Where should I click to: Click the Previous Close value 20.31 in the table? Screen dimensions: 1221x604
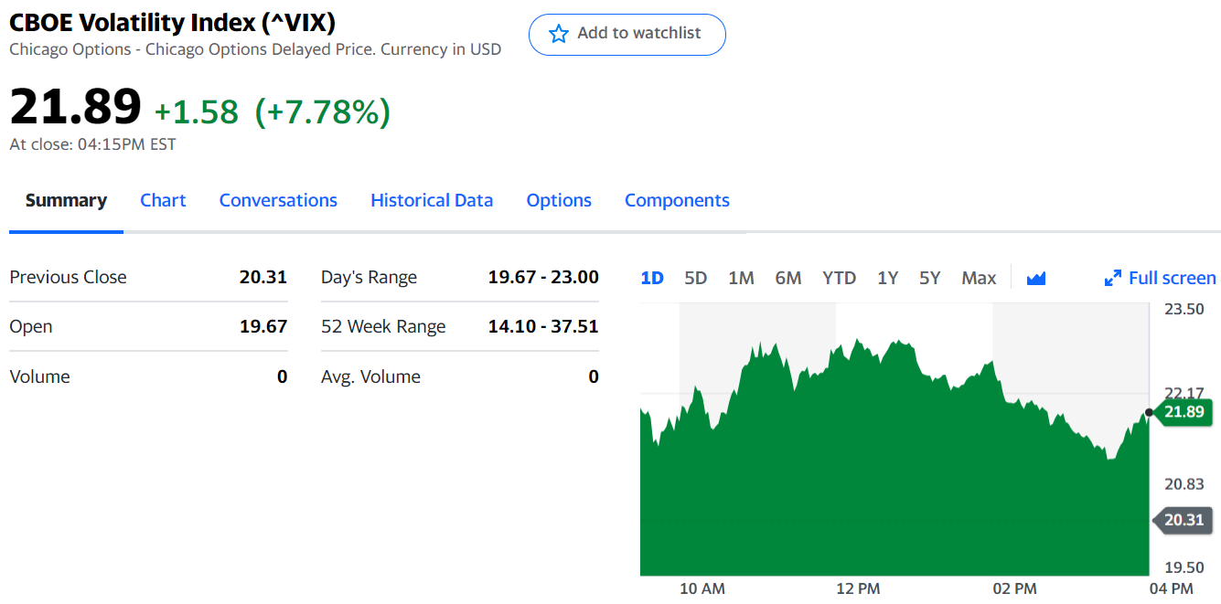[263, 277]
